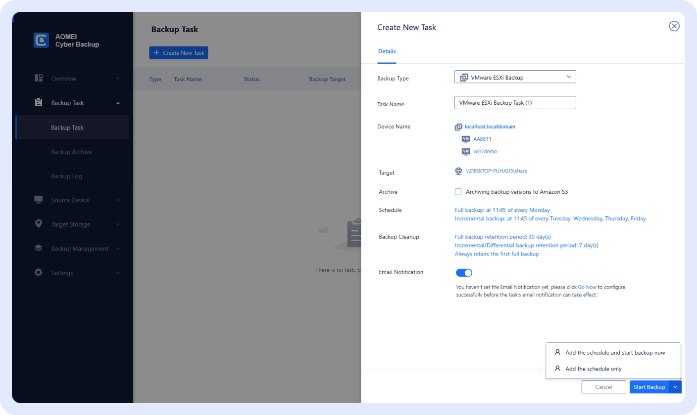Click the Settings gear icon in sidebar
Screen dimensions: 697x415
pos(39,272)
